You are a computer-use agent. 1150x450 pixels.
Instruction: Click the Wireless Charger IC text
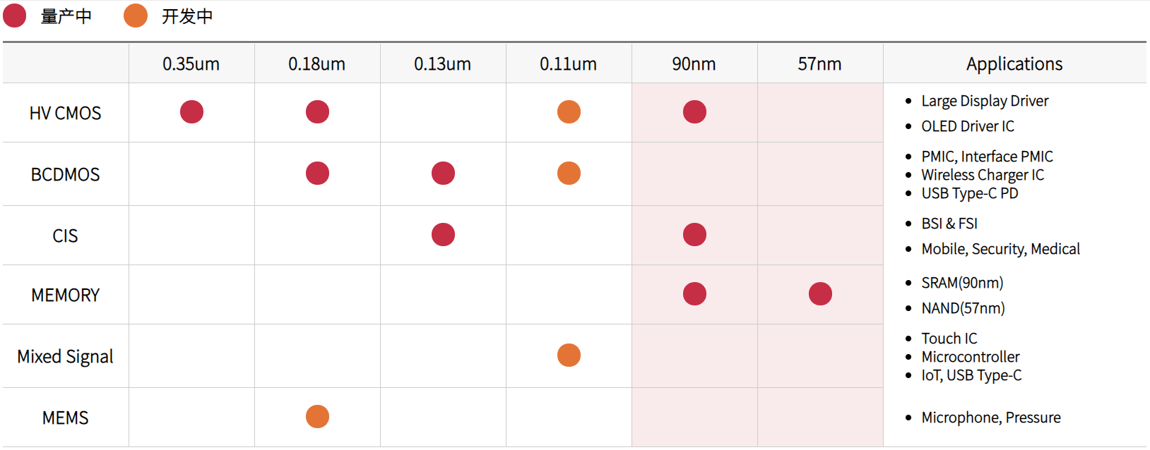click(x=982, y=175)
